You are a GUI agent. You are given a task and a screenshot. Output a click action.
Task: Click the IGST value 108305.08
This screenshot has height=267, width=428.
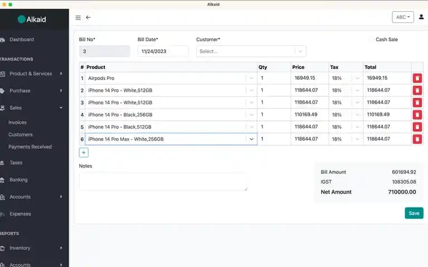coord(404,182)
